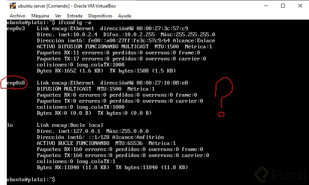This screenshot has height=185, width=309.
Task: Click '::1/128 Alcance:Anfitrión' text
Action: pos(126,137)
